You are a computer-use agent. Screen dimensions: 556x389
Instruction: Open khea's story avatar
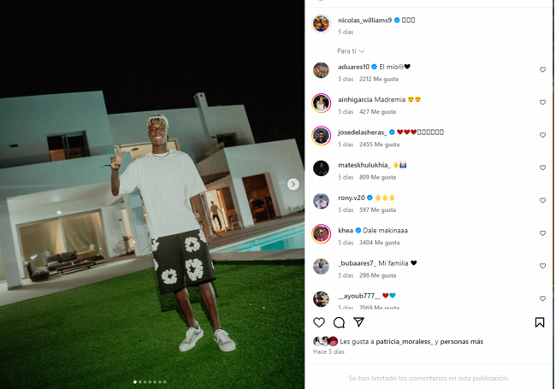[x=322, y=233]
